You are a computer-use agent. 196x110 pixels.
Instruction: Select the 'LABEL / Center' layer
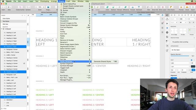(13, 55)
